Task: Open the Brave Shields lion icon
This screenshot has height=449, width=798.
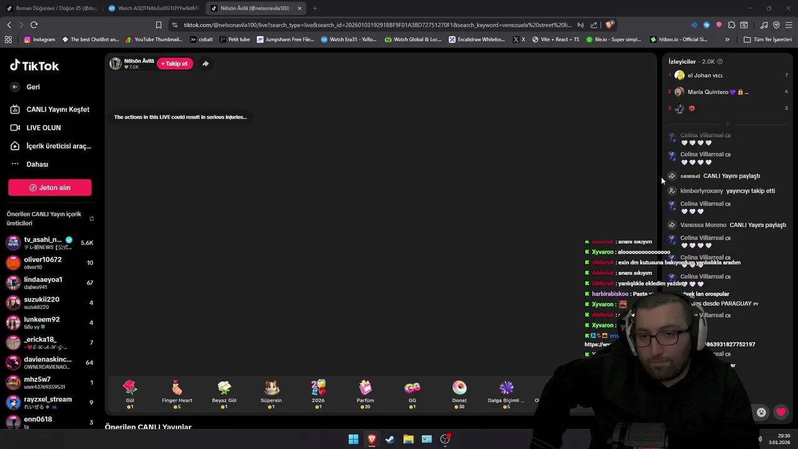Action: click(609, 25)
